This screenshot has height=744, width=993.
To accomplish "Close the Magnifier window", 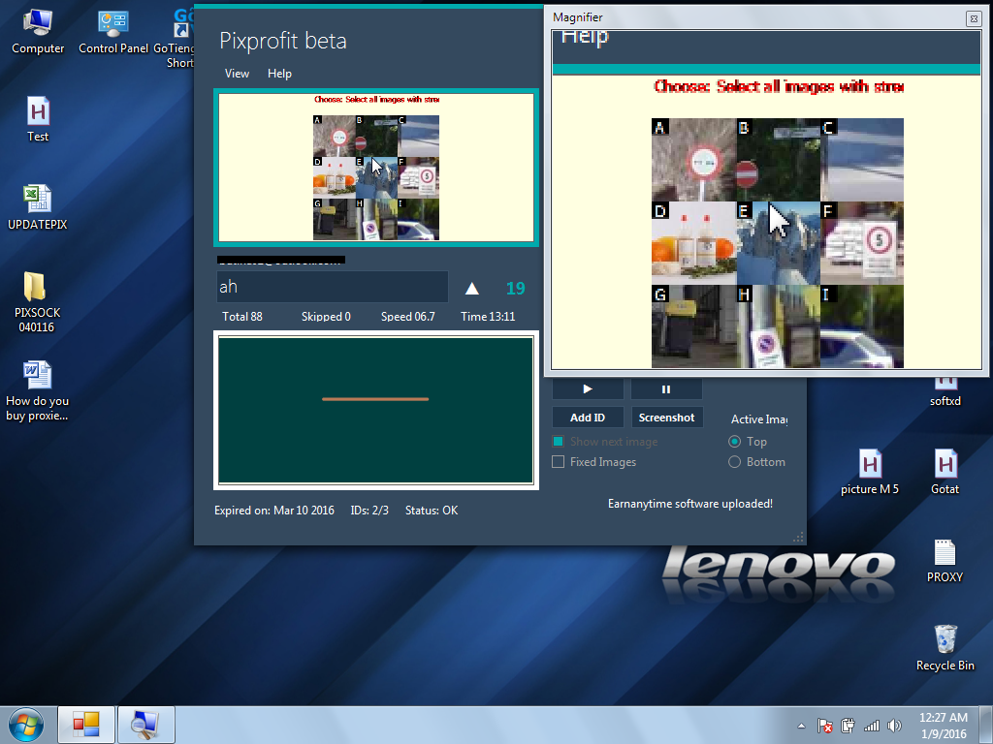I will coord(974,18).
